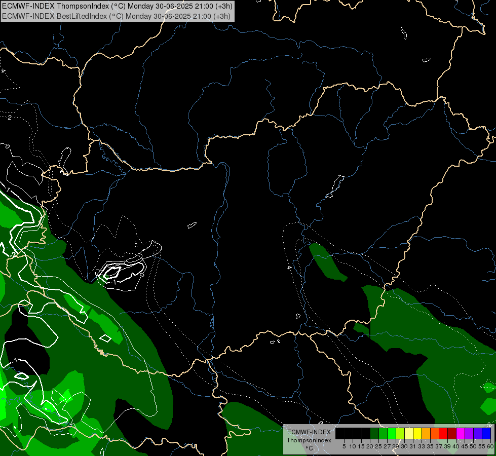Click the legend's °C unit label

coord(310,448)
